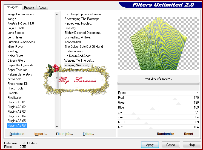The image size is (203, 150).
Task: Choose Sin Party... filter
Action: click(71, 28)
